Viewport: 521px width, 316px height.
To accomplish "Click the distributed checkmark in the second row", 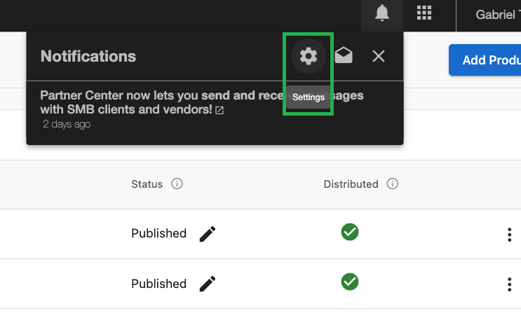I will click(350, 282).
